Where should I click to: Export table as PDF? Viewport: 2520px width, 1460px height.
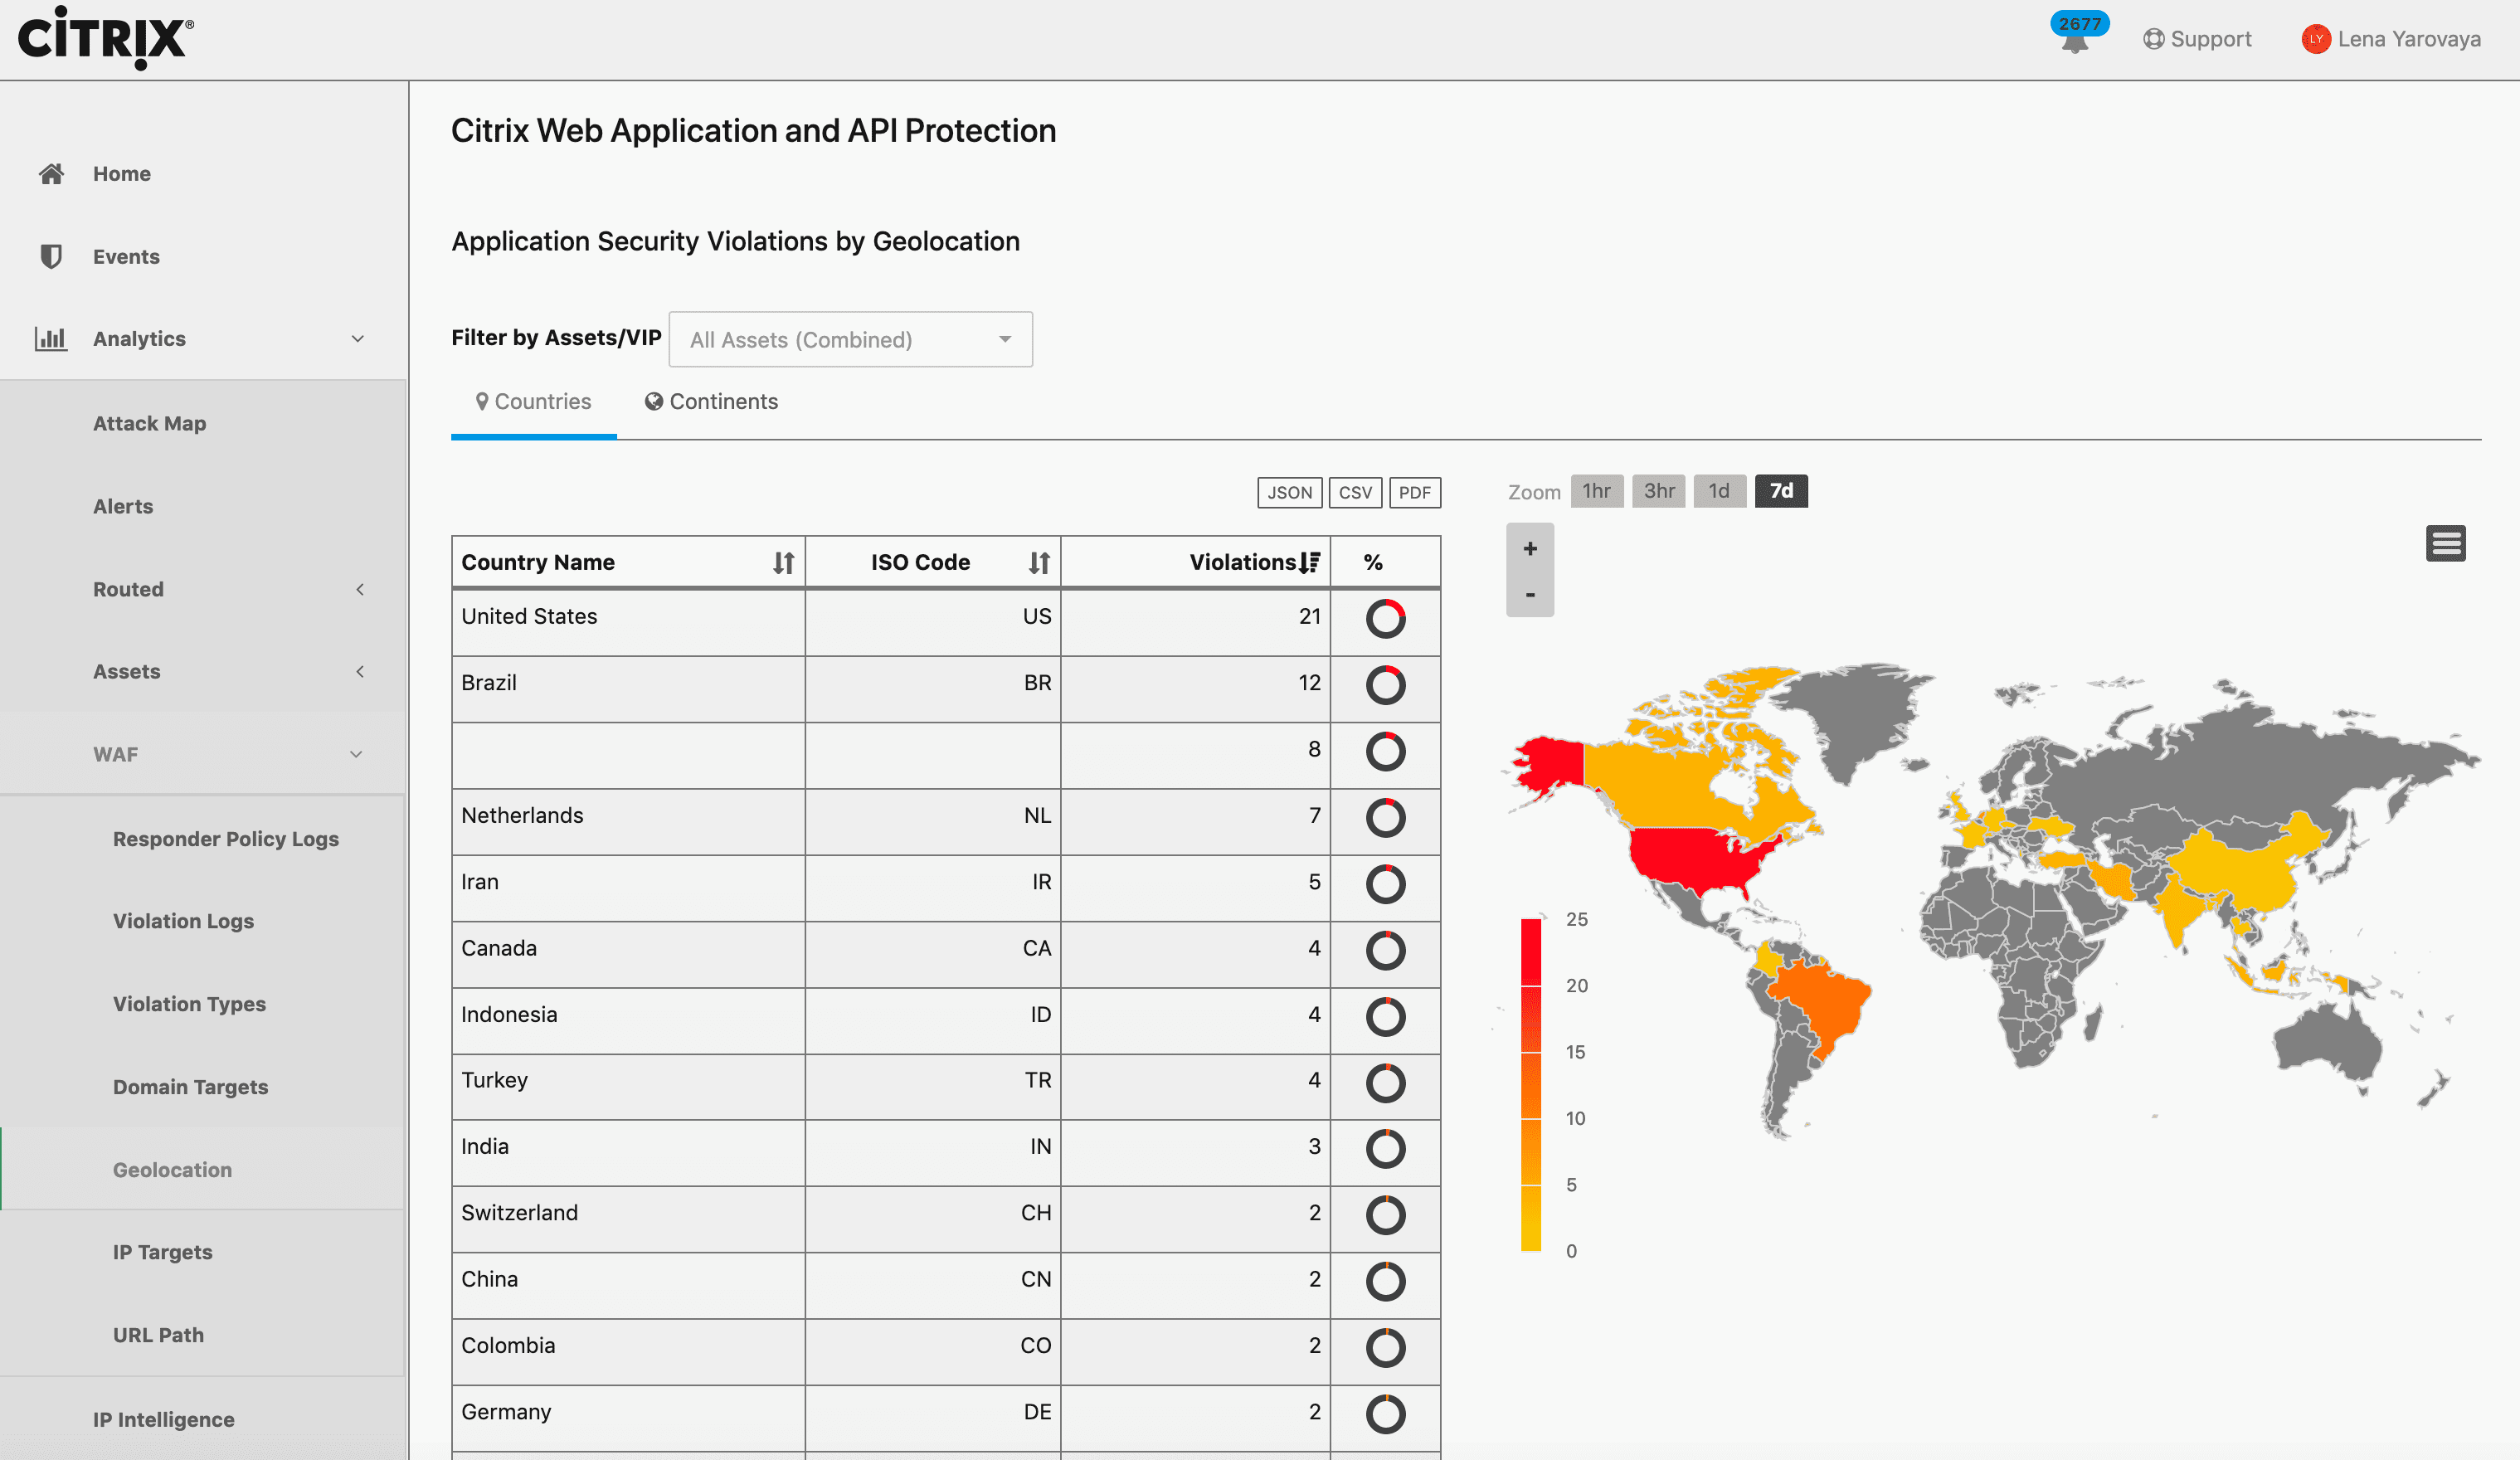point(1415,492)
